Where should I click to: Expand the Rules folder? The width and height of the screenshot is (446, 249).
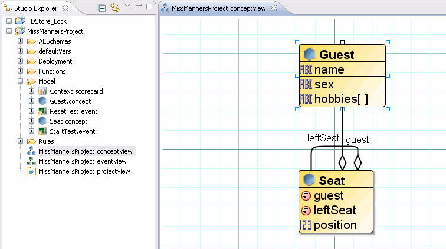click(x=20, y=141)
